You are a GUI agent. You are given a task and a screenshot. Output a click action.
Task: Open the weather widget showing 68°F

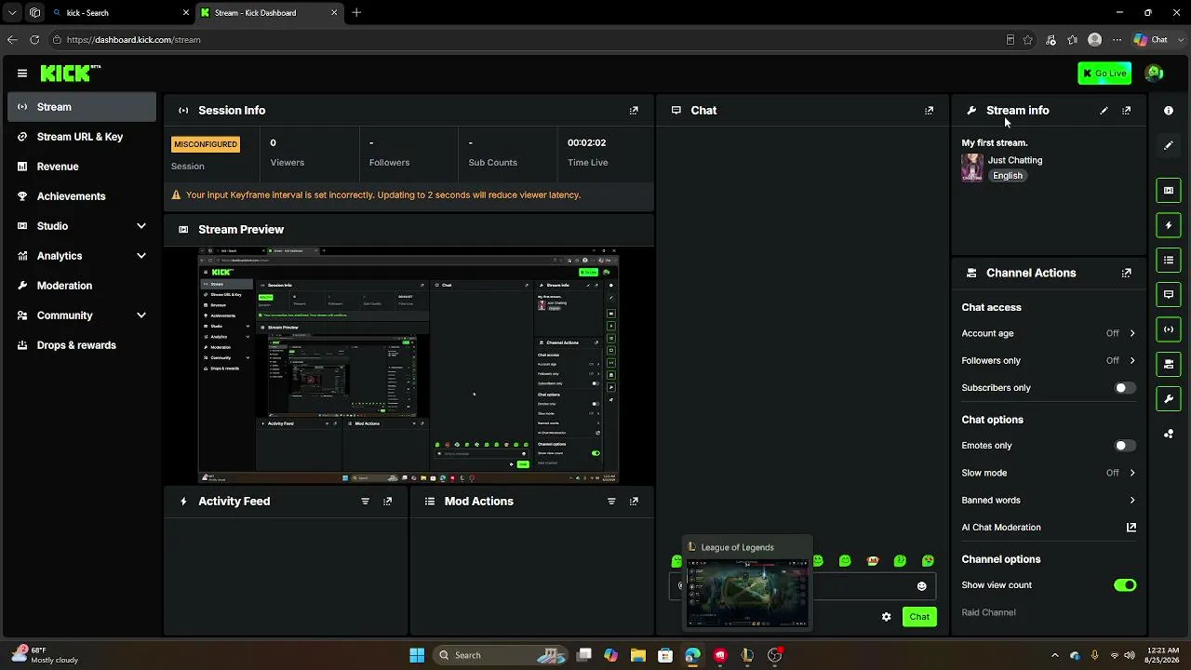pyautogui.click(x=47, y=655)
